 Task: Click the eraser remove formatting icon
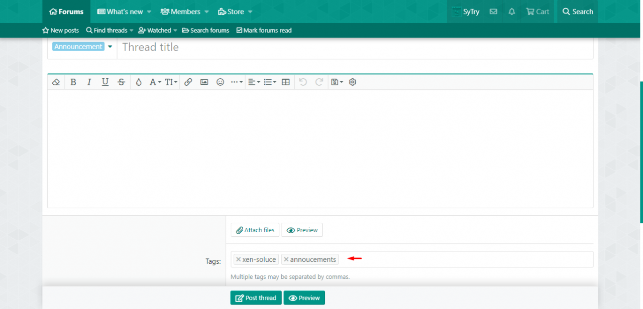[x=56, y=82]
